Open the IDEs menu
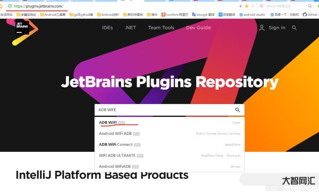Viewport: 319px width, 192px height. 107,28
